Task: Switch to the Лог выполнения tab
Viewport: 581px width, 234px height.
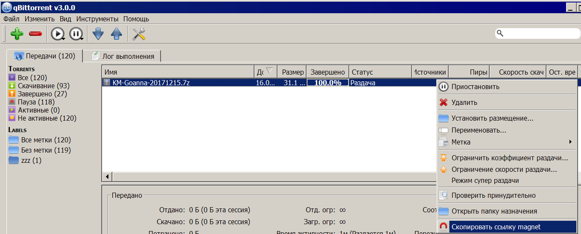Action: click(122, 56)
